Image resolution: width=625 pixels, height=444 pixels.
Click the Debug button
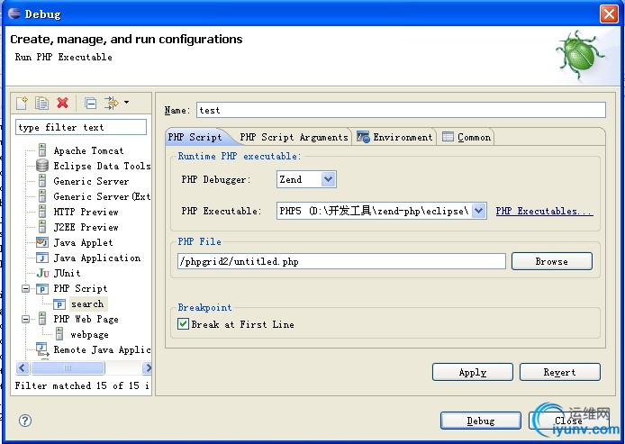pos(481,421)
